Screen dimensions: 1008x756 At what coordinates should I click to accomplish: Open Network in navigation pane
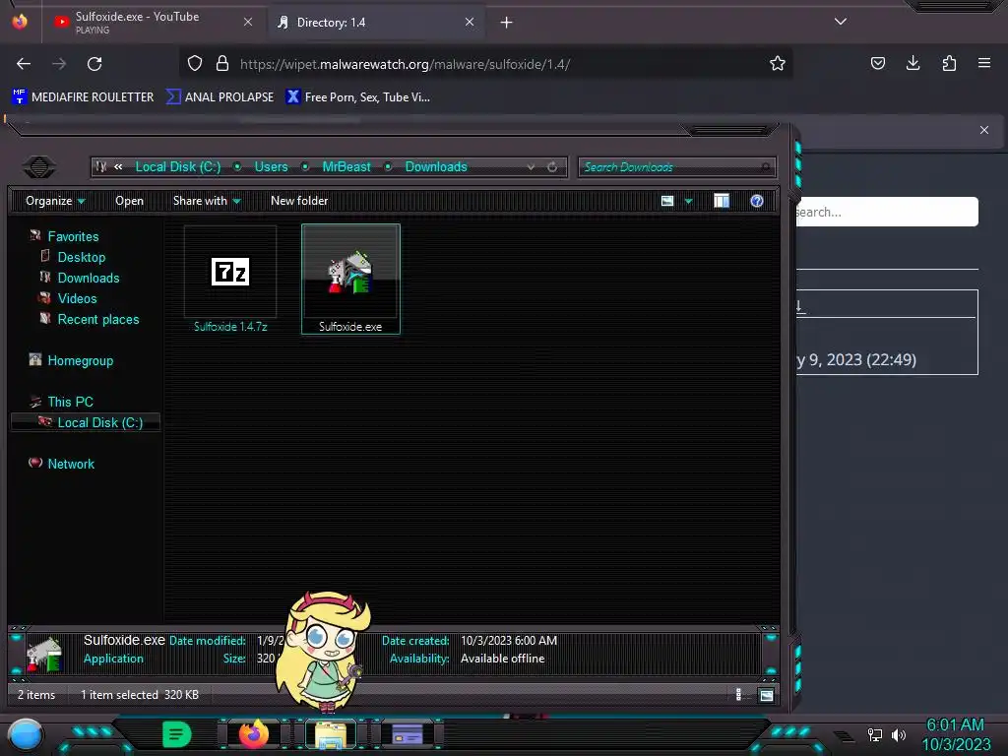(x=71, y=464)
